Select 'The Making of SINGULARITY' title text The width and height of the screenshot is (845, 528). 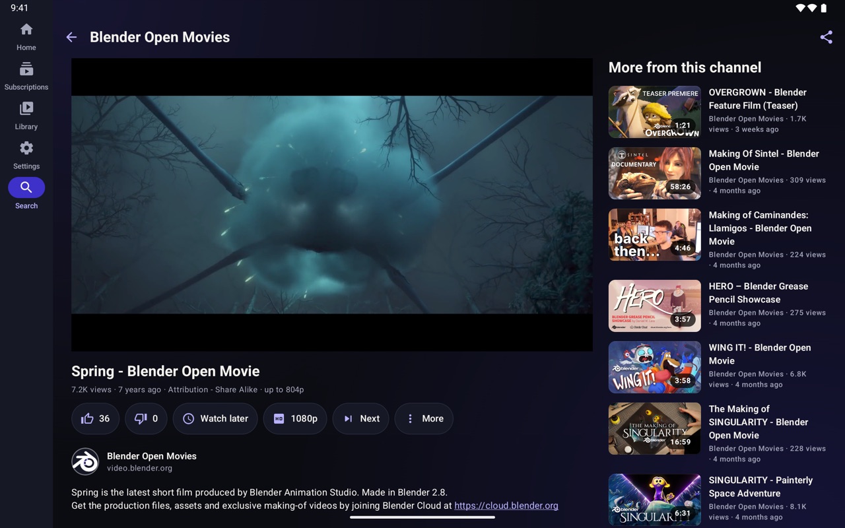pos(759,422)
